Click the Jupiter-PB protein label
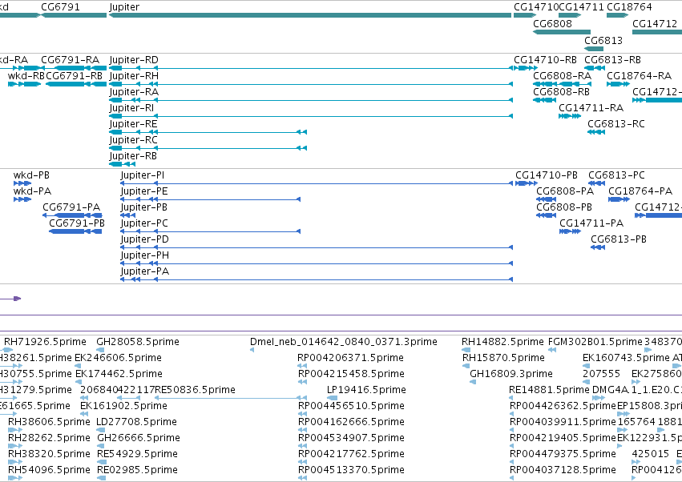 144,207
